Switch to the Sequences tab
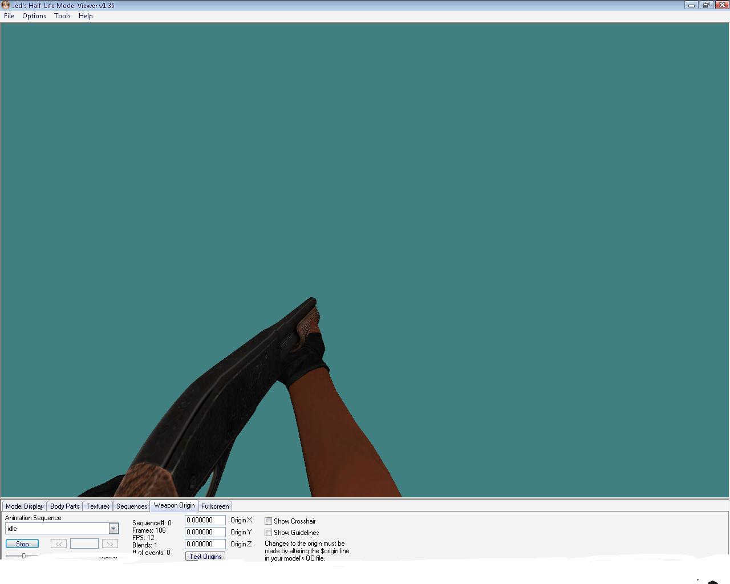 (132, 506)
